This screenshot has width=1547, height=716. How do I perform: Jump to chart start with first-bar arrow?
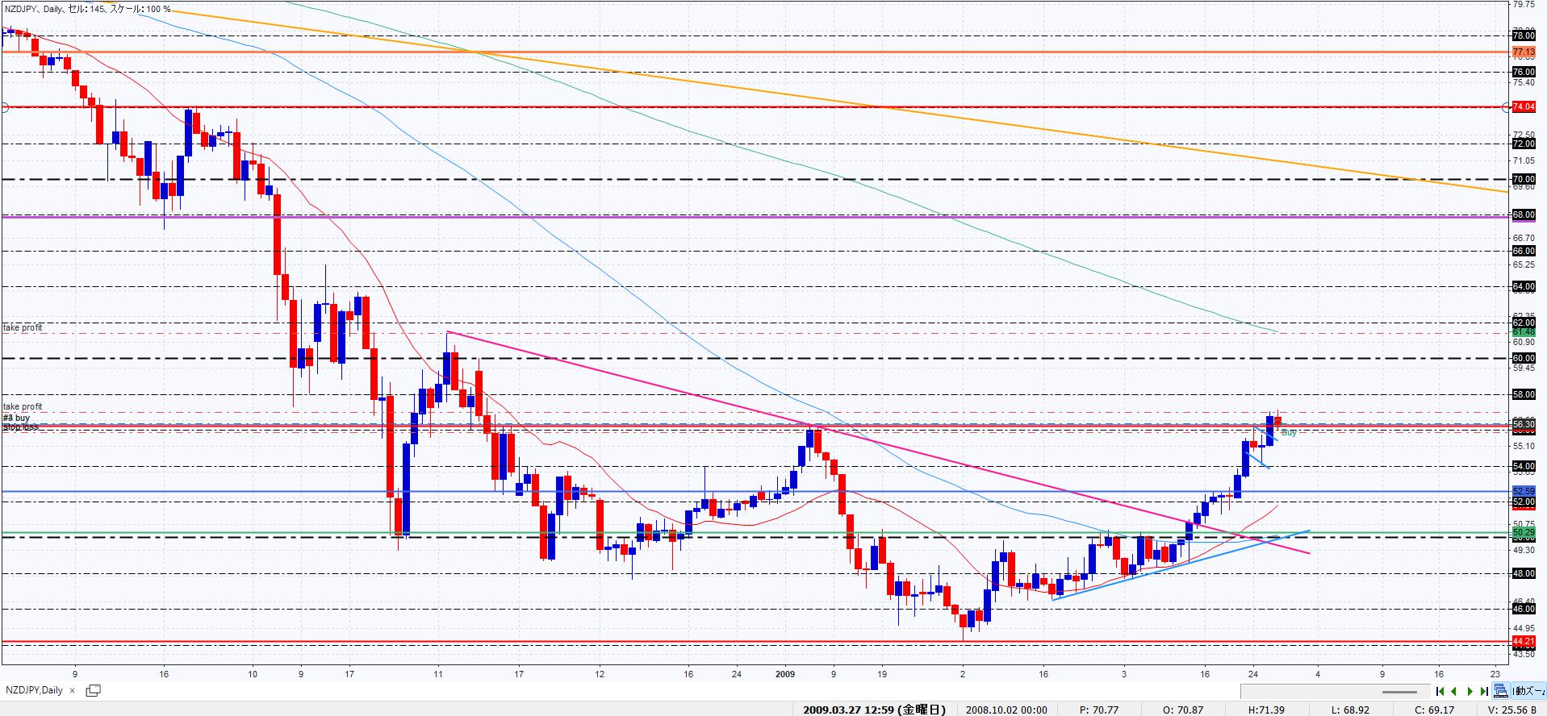click(1440, 691)
